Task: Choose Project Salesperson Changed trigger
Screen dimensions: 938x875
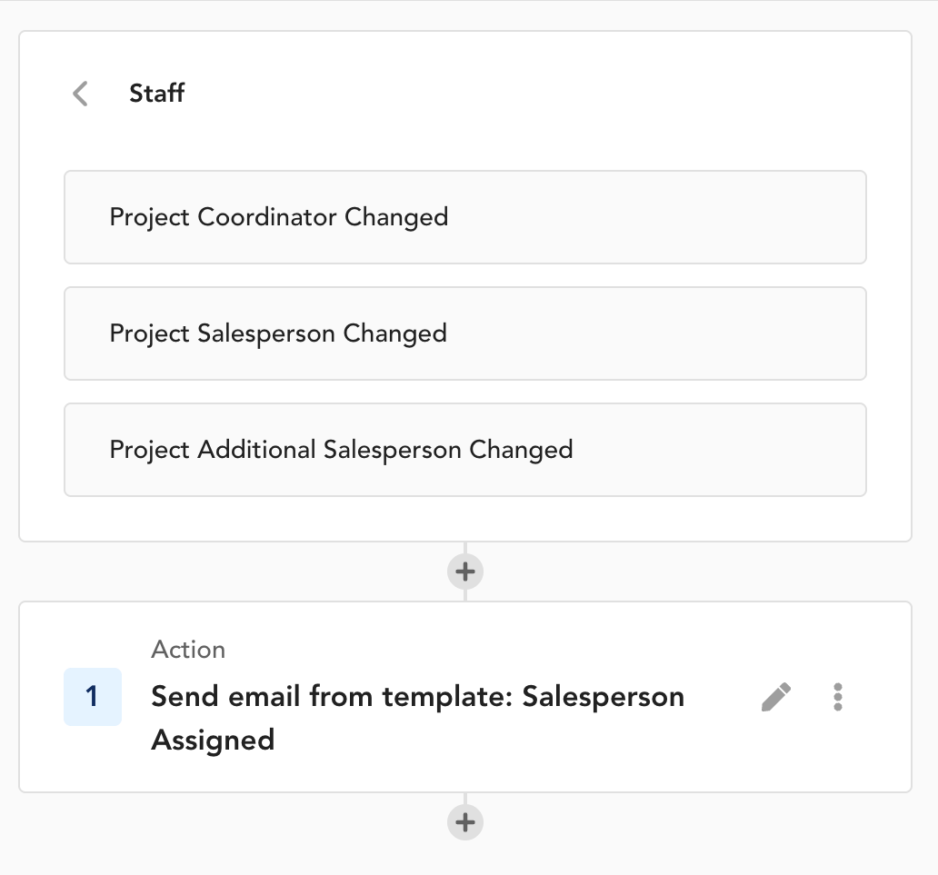Action: (x=464, y=333)
